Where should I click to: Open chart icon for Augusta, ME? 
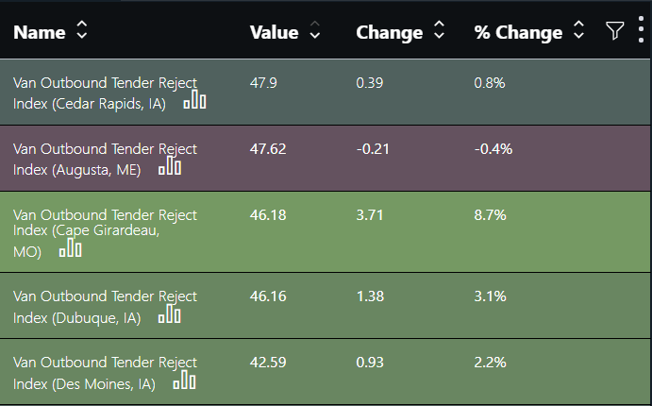170,165
